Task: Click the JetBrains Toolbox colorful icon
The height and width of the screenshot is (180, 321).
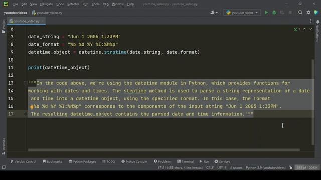Action: pyautogui.click(x=316, y=13)
